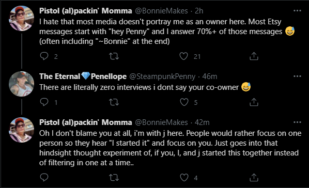Like the tweet with 4 likes
The height and width of the screenshot is (188, 309).
184,178
